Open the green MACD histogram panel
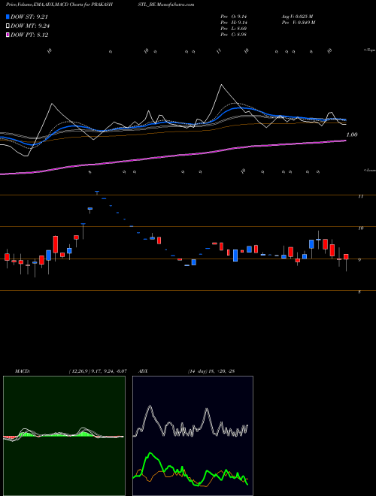Image resolution: width=376 pixels, height=496 pixels. 64,436
